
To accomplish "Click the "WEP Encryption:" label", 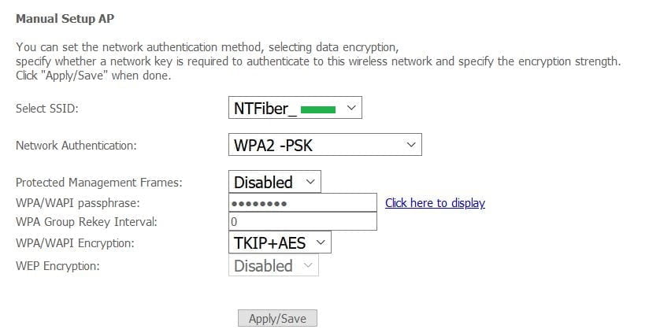I will [x=57, y=266].
